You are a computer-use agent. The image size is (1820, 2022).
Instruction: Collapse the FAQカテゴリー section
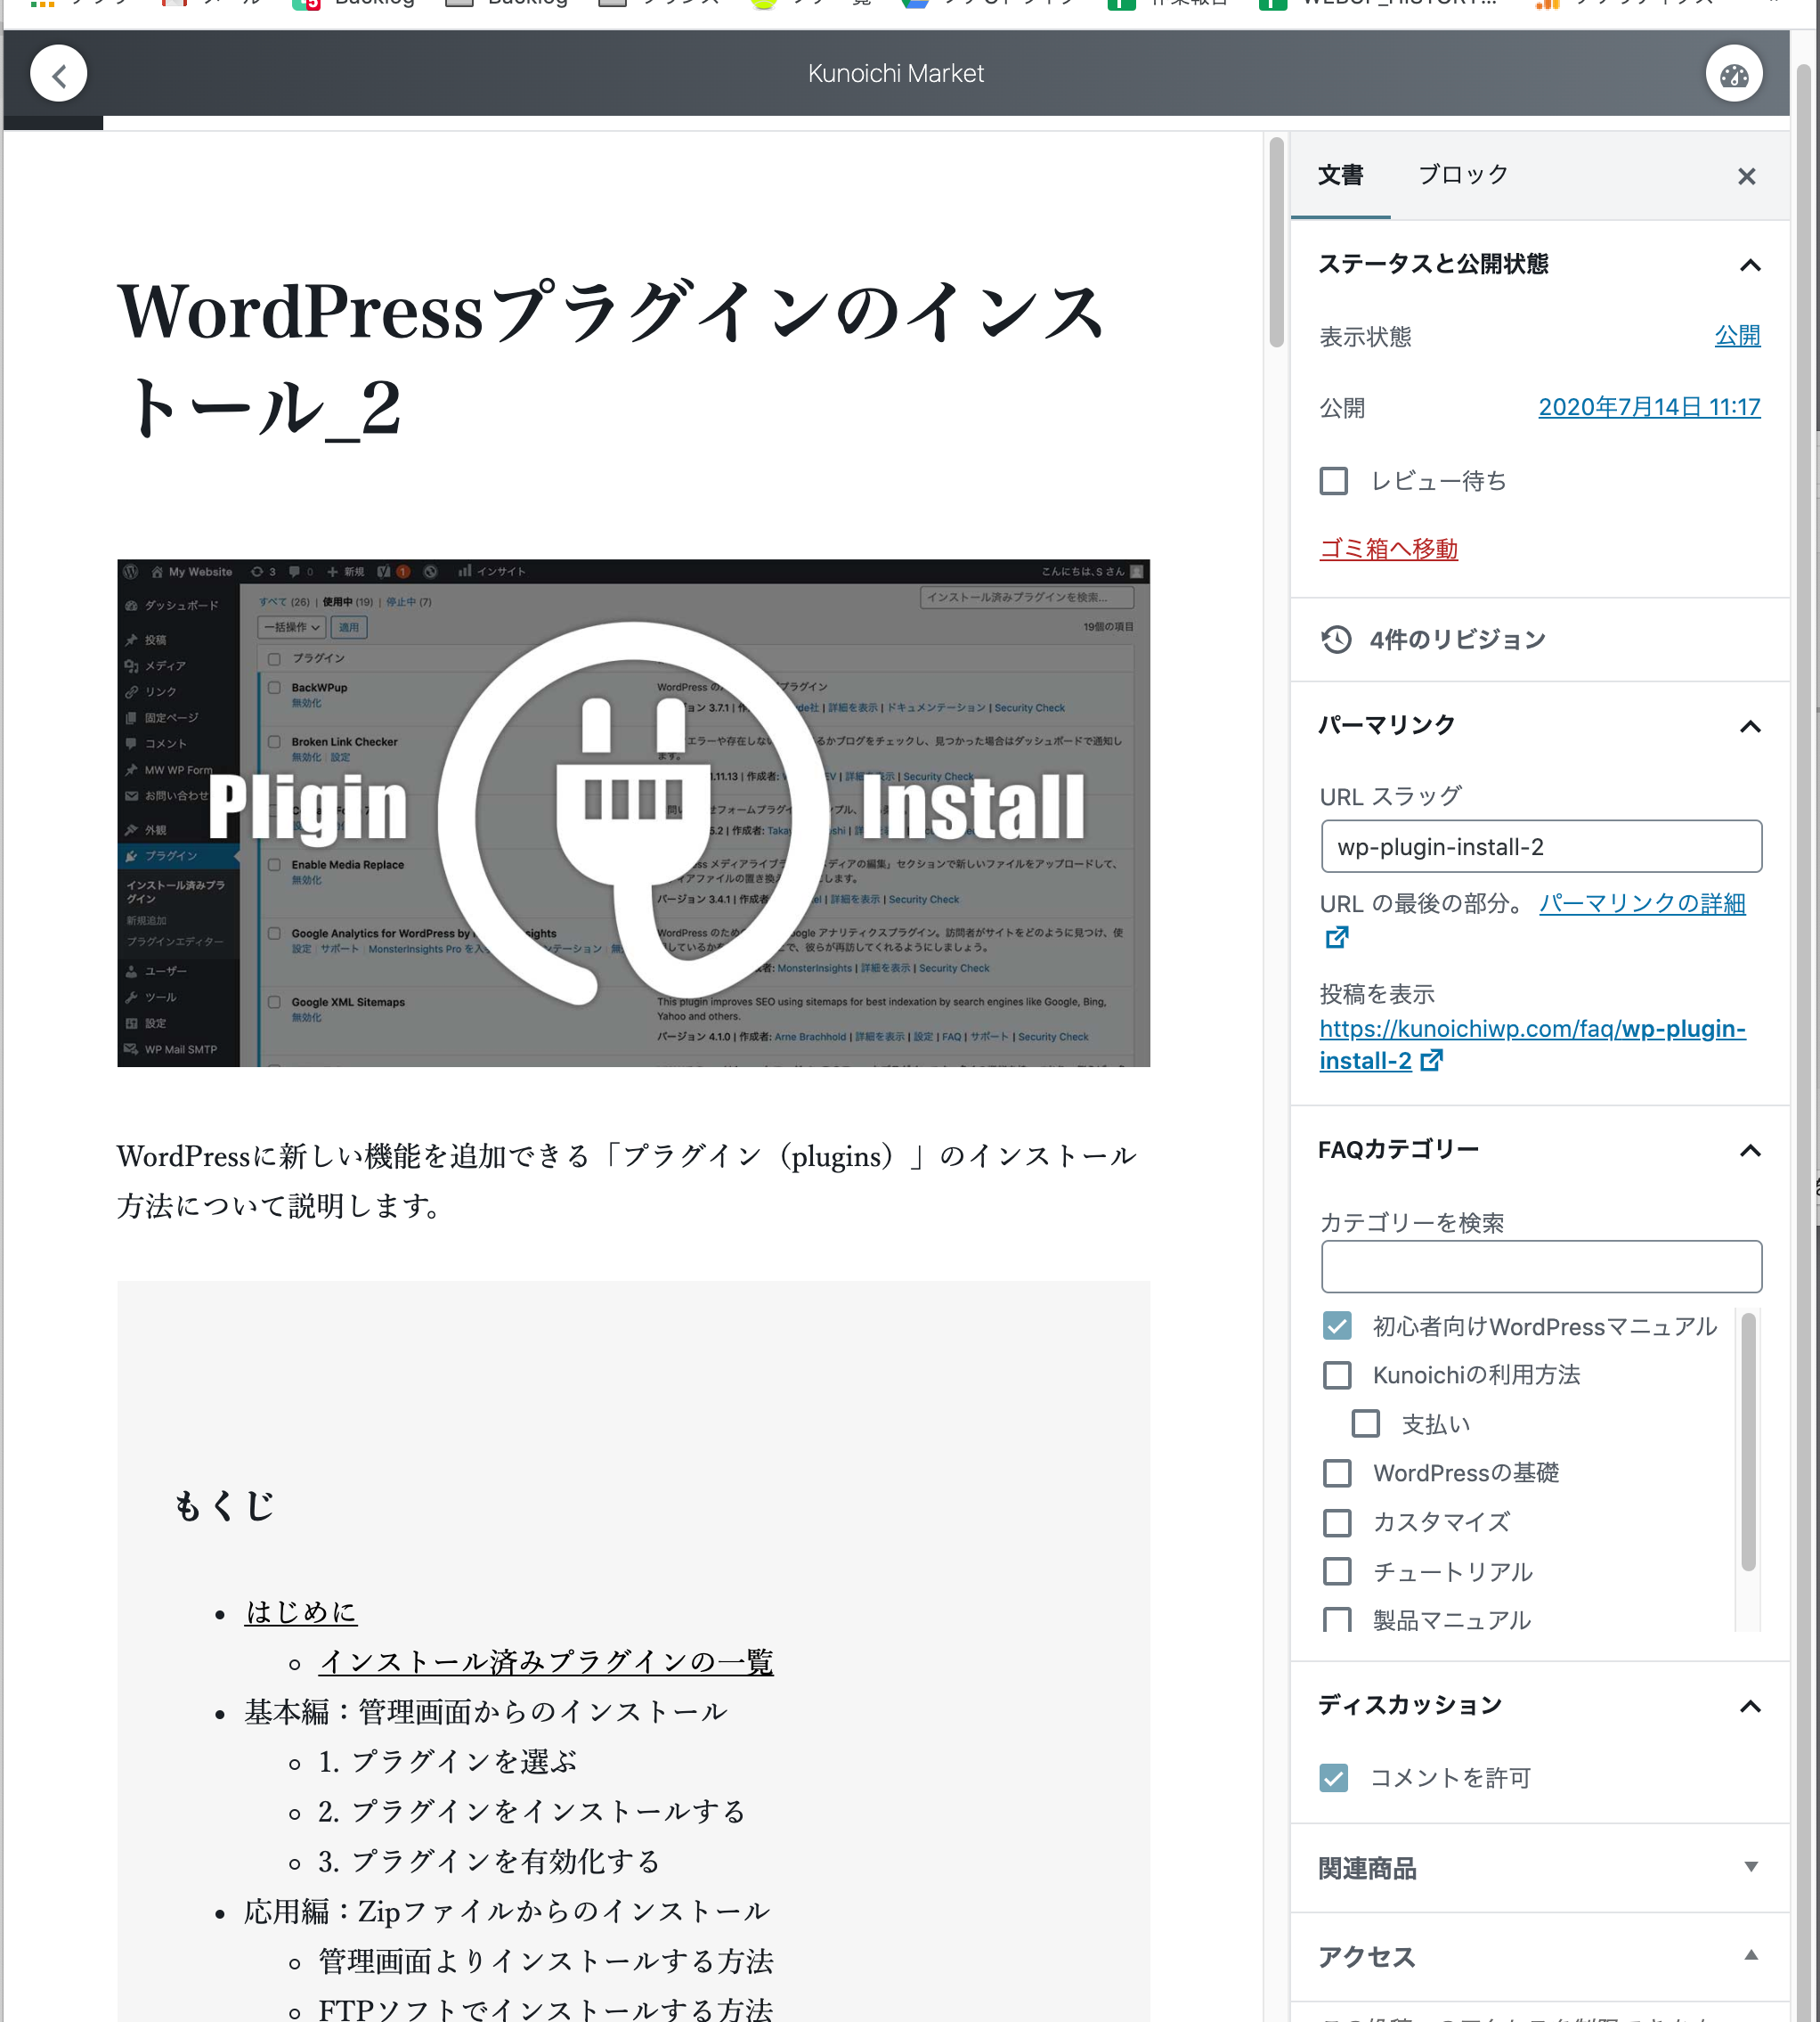(1749, 1151)
